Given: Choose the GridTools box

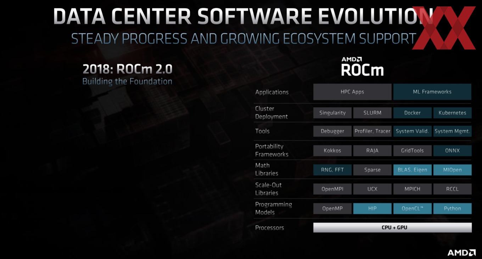Looking at the screenshot, I should pos(413,151).
